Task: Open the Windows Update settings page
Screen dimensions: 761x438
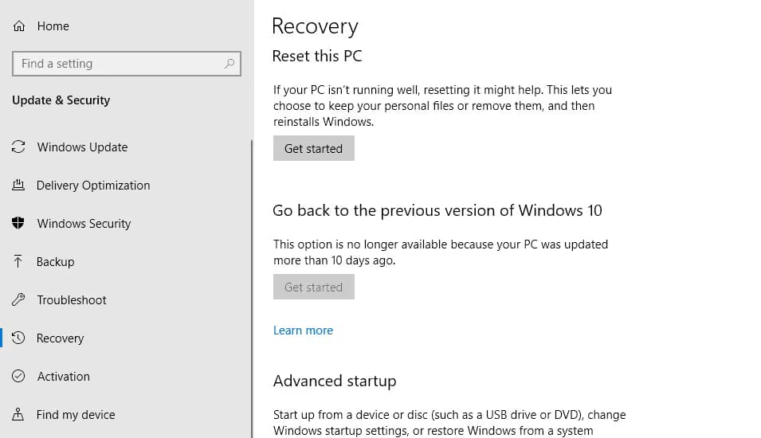Action: [x=82, y=147]
